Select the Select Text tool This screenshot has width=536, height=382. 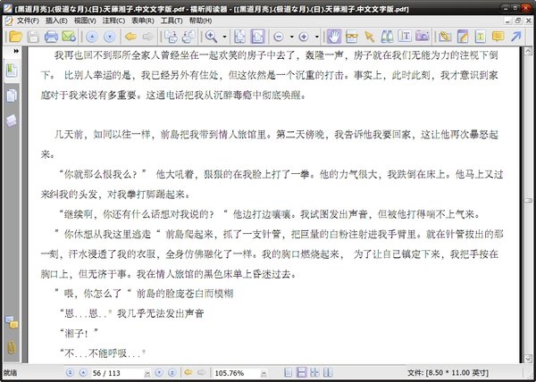pos(405,37)
